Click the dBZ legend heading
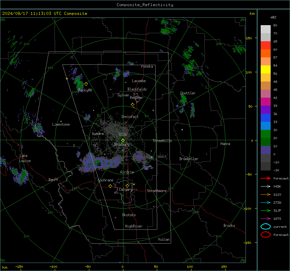 (x=273, y=17)
